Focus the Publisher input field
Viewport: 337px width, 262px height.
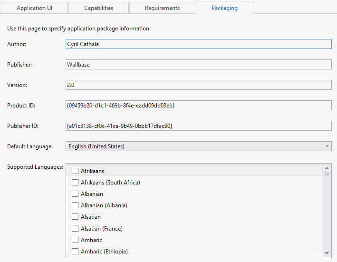(198, 65)
